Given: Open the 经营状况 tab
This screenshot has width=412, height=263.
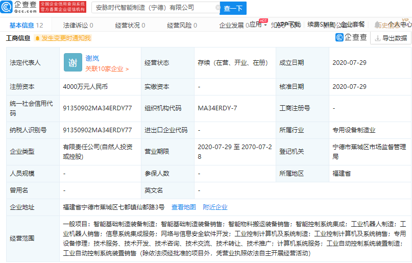Looking at the screenshot, I should tap(130, 25).
